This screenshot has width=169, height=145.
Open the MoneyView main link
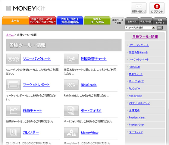[89, 133]
